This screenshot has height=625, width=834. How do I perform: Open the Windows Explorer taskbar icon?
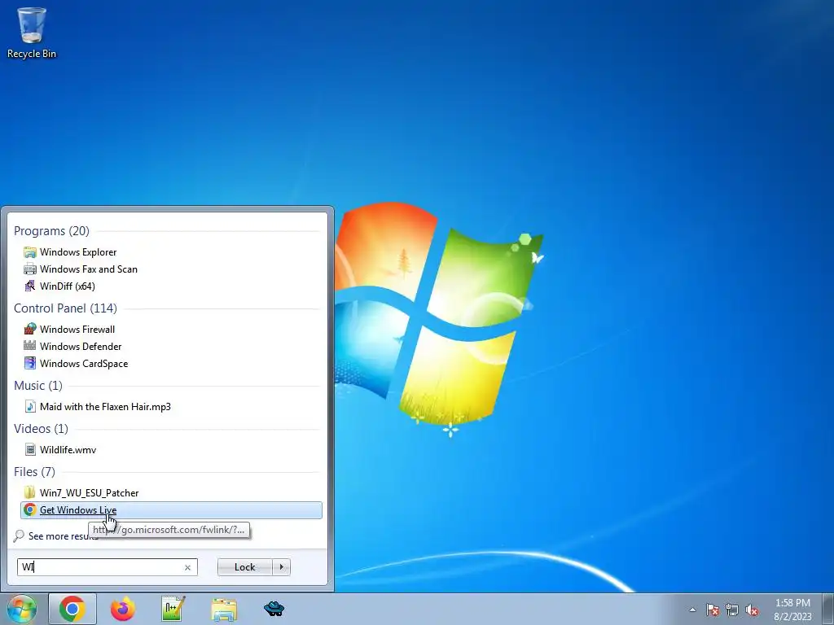pos(224,609)
